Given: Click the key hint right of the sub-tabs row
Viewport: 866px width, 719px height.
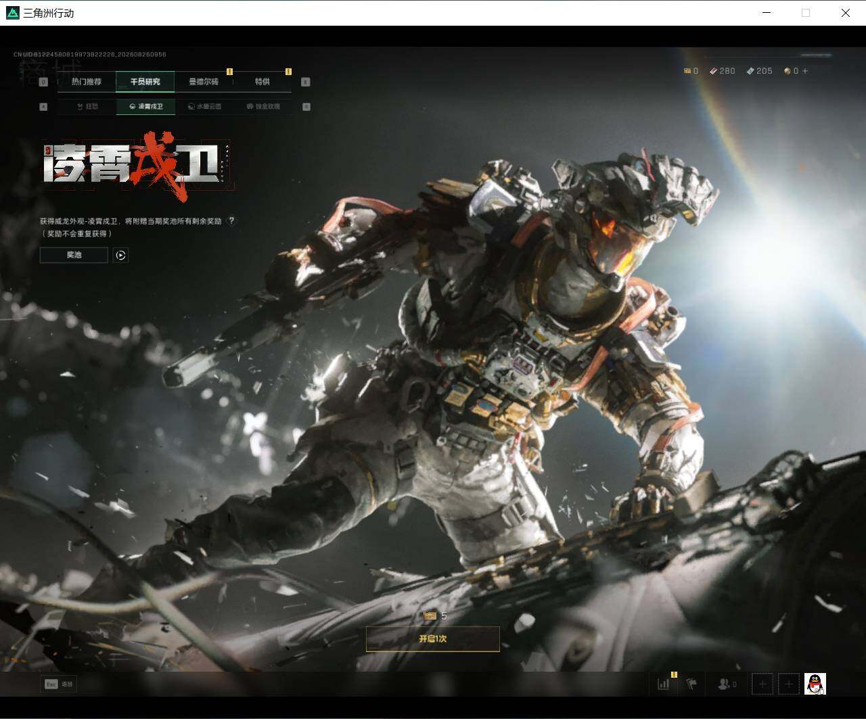Looking at the screenshot, I should [x=306, y=106].
